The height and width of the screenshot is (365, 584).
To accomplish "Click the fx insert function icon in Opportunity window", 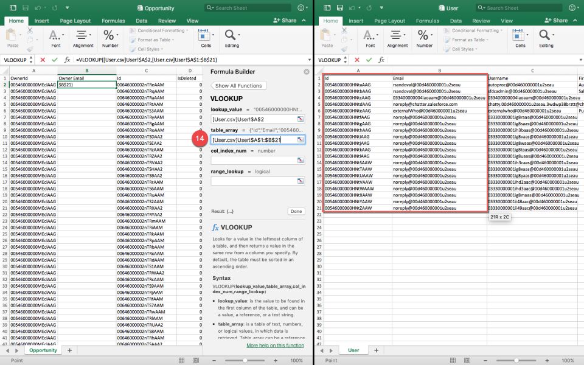I will click(x=66, y=60).
